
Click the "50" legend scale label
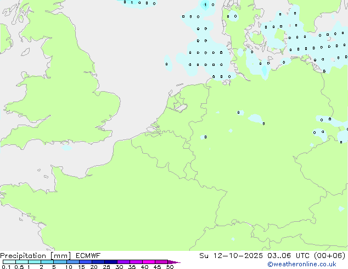pos(170,267)
